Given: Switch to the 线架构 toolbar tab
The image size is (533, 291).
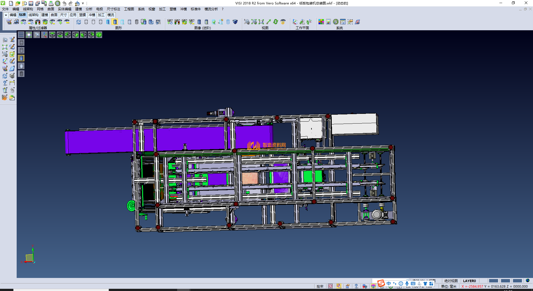Looking at the screenshot, I should point(33,15).
